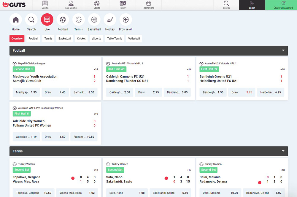Click the Guts logo

(14, 5)
